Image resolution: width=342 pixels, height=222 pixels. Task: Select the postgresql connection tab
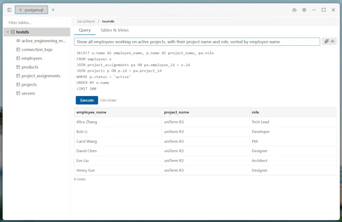31,10
